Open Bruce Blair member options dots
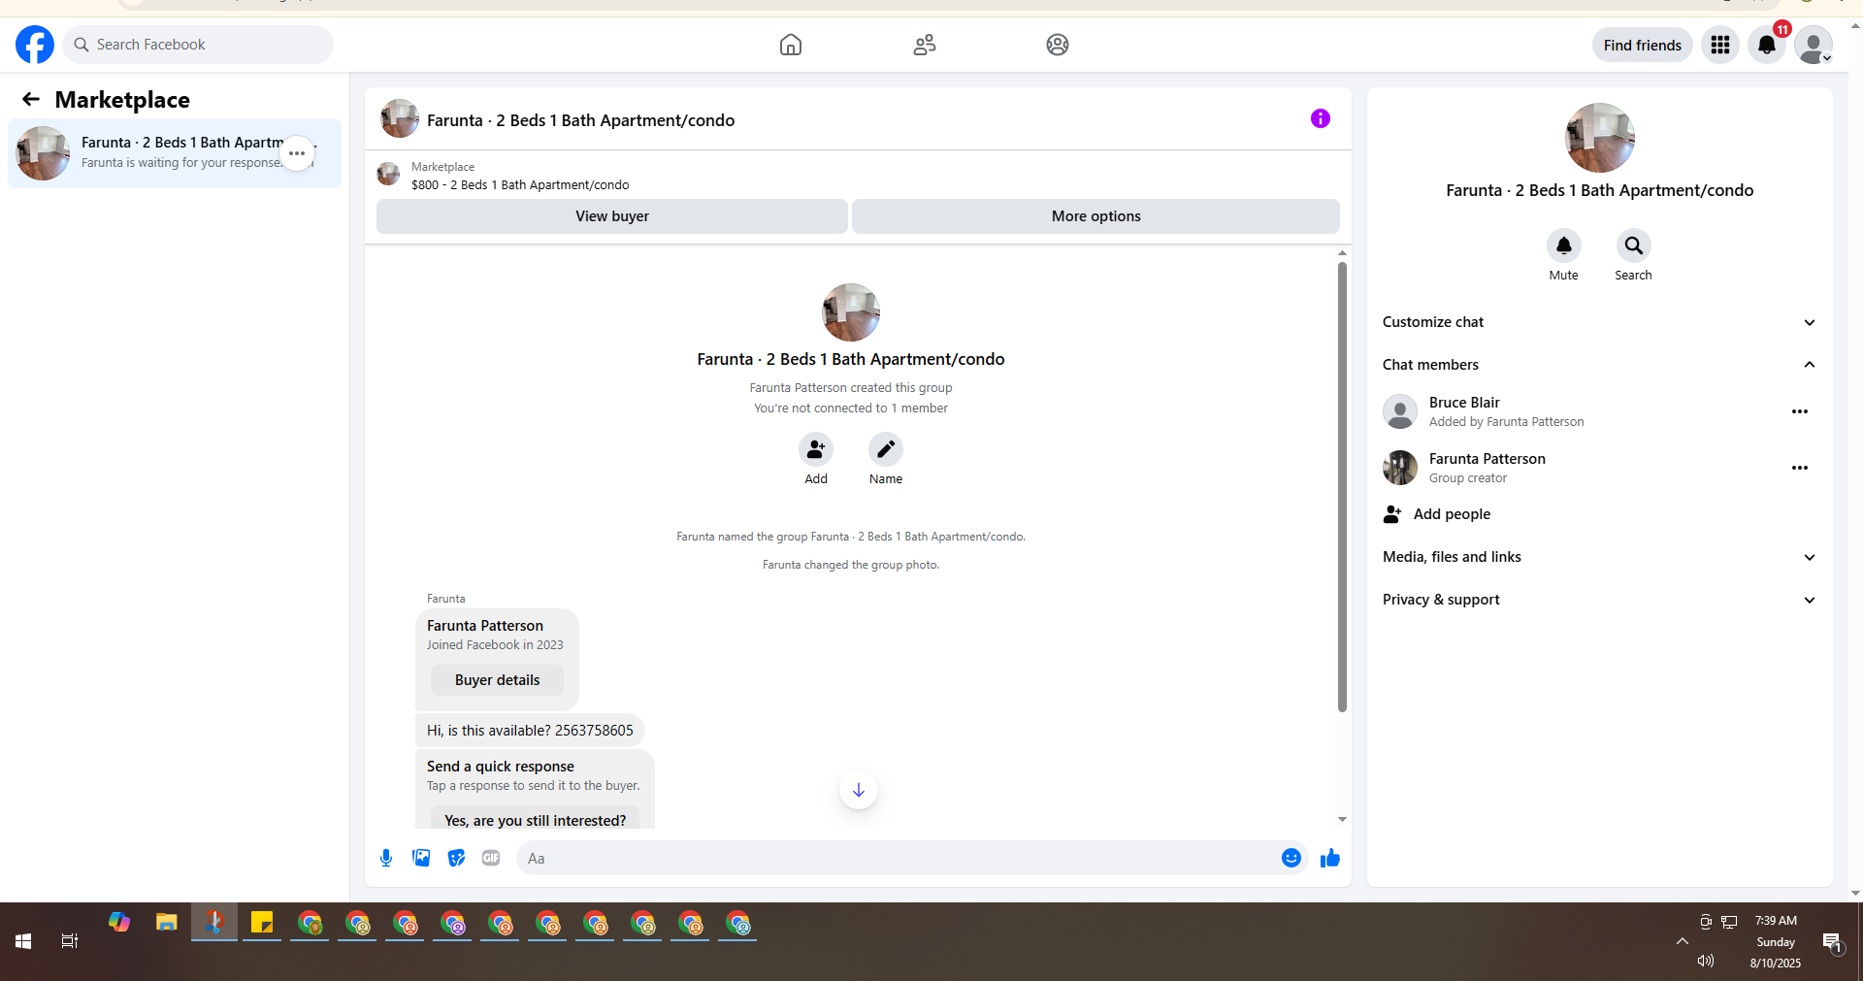The image size is (1863, 981). 1800,411
